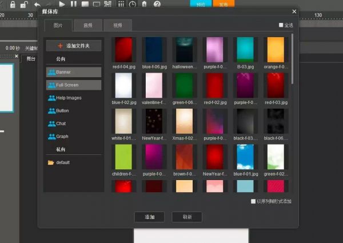Viewport: 343px width, 243px height.
Task: Toggle the 以序列帧形式添加 checkbox
Action: click(254, 201)
